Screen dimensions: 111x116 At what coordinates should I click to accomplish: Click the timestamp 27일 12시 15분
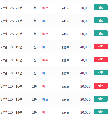[x=11, y=99]
